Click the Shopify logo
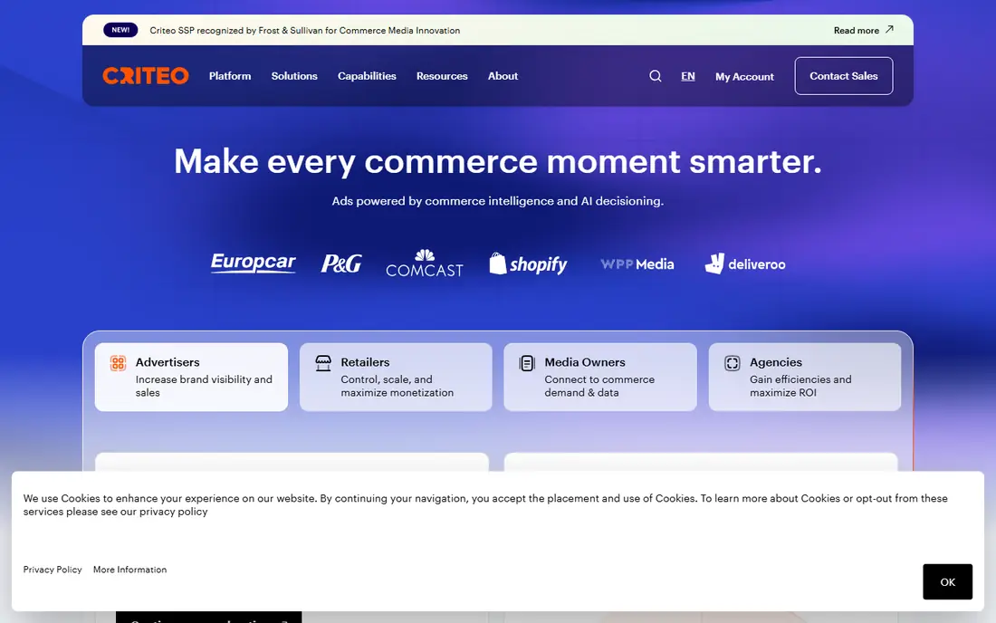996x623 pixels. pyautogui.click(x=528, y=264)
